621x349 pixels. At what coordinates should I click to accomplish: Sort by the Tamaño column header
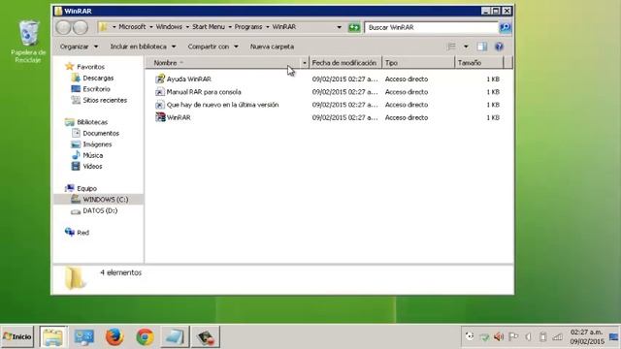tap(479, 62)
